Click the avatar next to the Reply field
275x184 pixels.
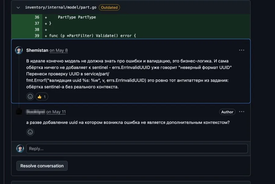pos(20,149)
